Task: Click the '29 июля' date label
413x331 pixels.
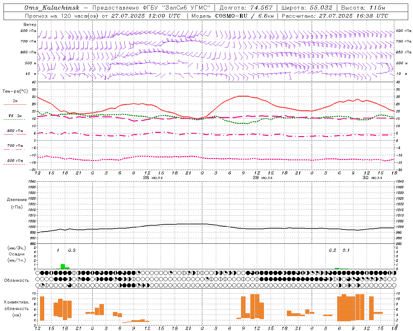Action: click(262, 178)
